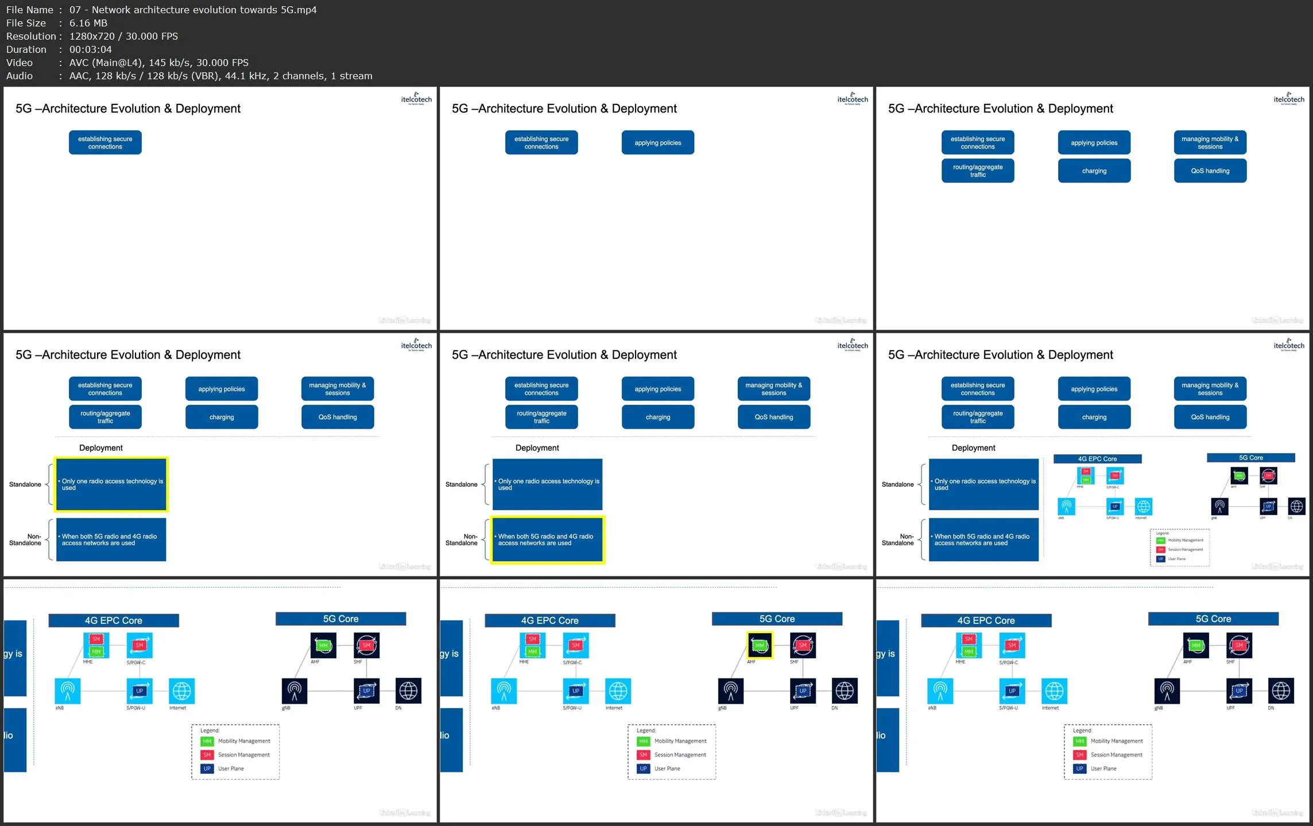Screen dimensions: 1313x826
Task: Click the Internet globe icon in bottom-right frame
Action: tap(1054, 691)
